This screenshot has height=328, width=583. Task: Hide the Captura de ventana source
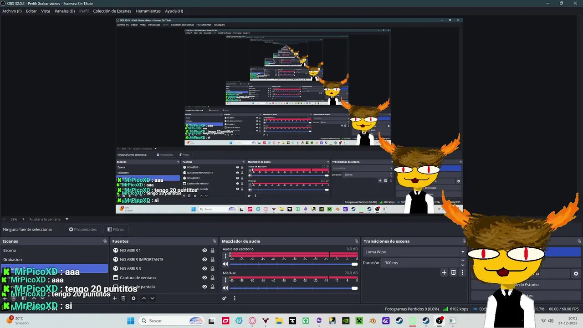(205, 278)
